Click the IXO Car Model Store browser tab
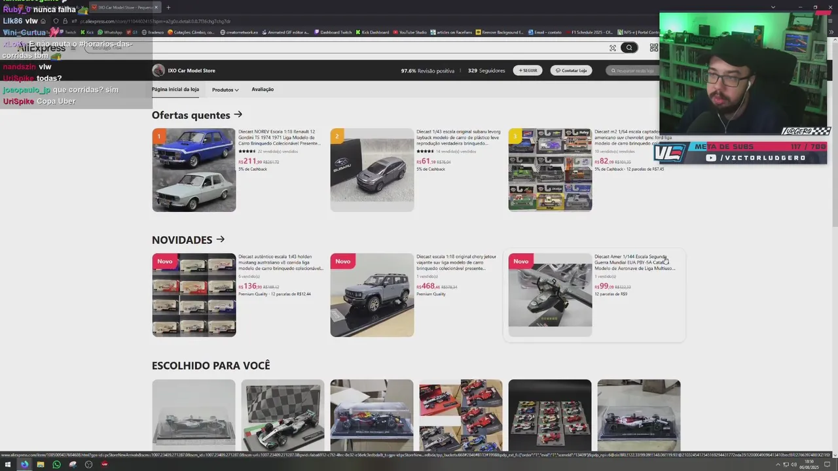838x471 pixels. pos(124,7)
